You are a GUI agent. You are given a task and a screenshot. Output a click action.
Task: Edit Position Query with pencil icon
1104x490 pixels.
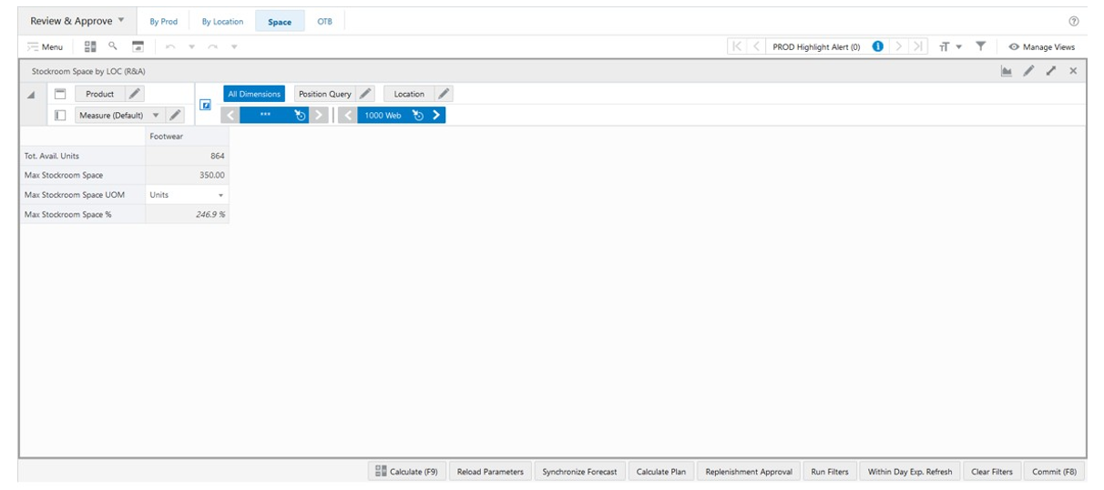point(364,94)
